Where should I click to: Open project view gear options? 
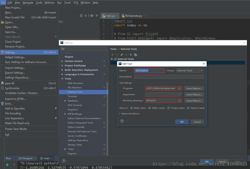pyautogui.click(x=92, y=16)
